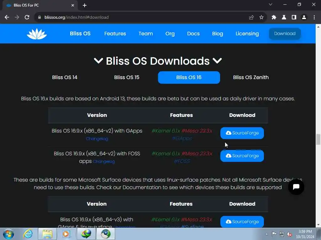Screen dimensions: 321x240
Task: Select the Bliss OS 15 tab
Action: point(127,77)
